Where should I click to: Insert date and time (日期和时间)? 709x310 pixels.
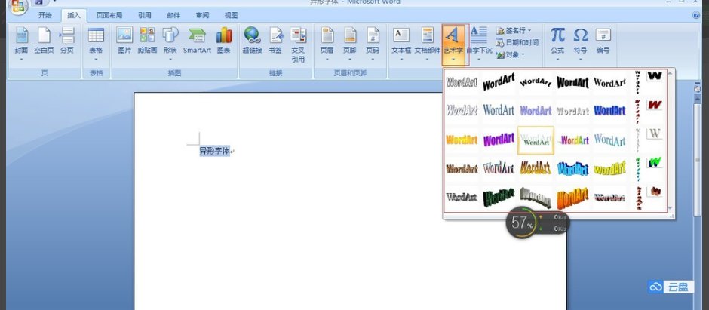pos(517,42)
